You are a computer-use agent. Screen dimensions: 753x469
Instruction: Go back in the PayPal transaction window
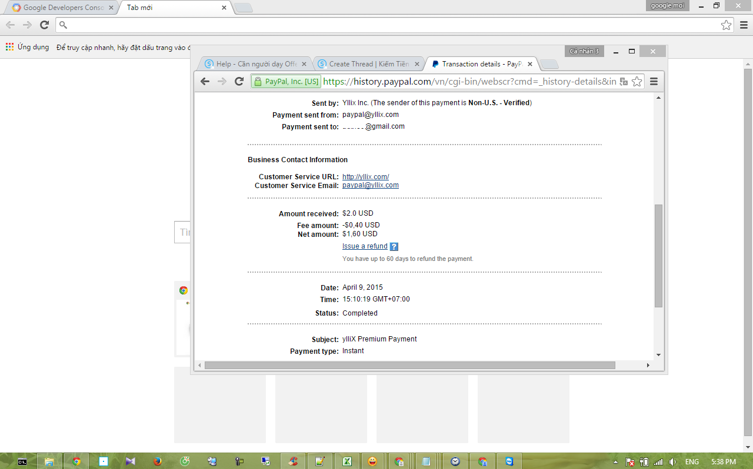[x=205, y=82]
